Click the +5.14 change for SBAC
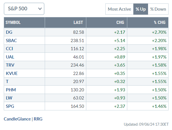Image resolution: width=172 pixels, height=130 pixels. click(119, 41)
